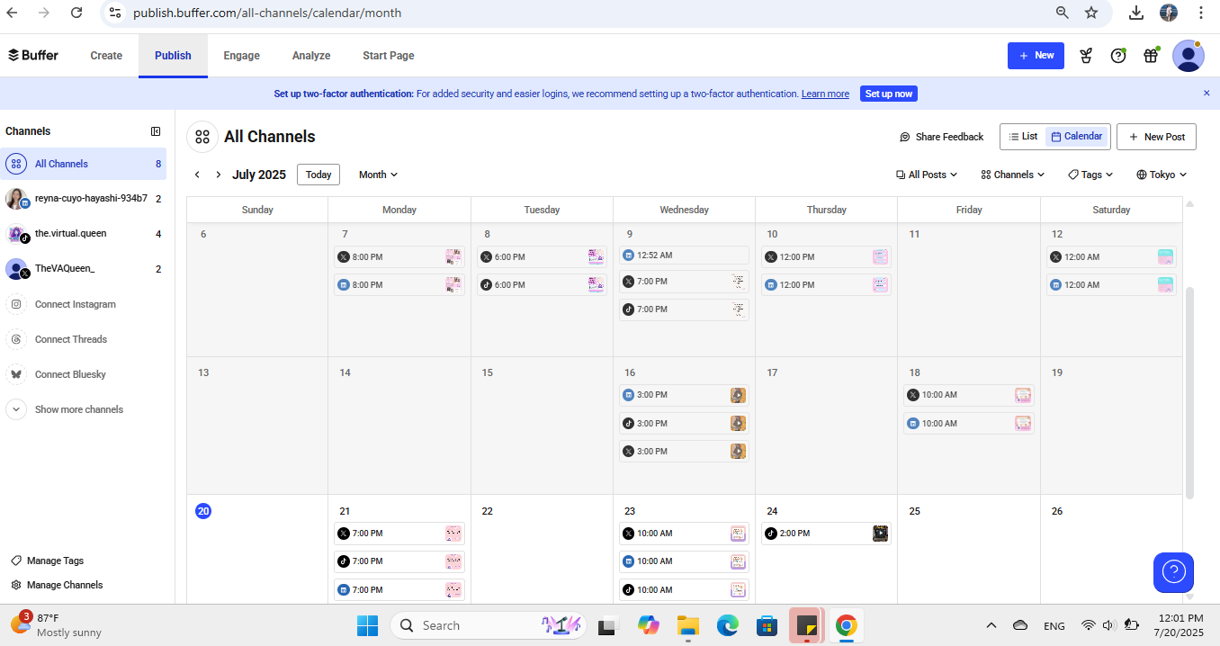
Task: Select TheVAQueen_ X channel
Action: tap(84, 269)
